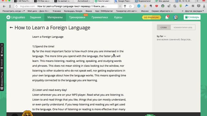Open a new browser tab with plus
The width and height of the screenshot is (207, 116).
click(198, 1)
